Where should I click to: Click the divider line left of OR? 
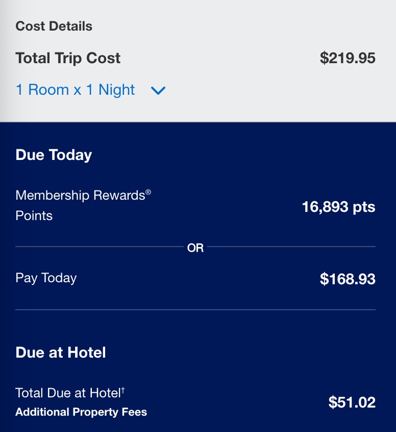(100, 247)
